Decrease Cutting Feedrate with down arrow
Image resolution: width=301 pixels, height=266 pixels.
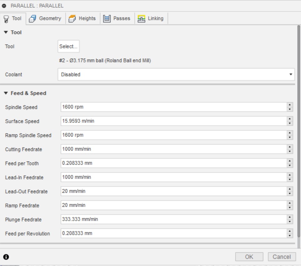290,151
